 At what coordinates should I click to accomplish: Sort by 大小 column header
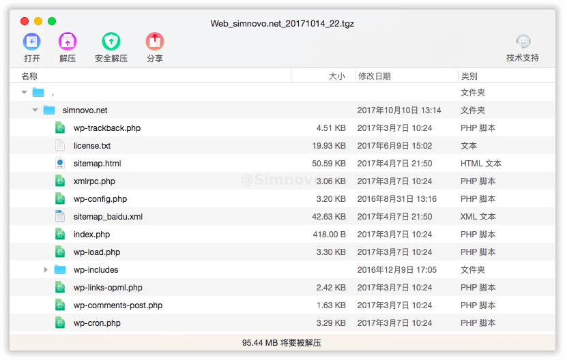point(337,76)
